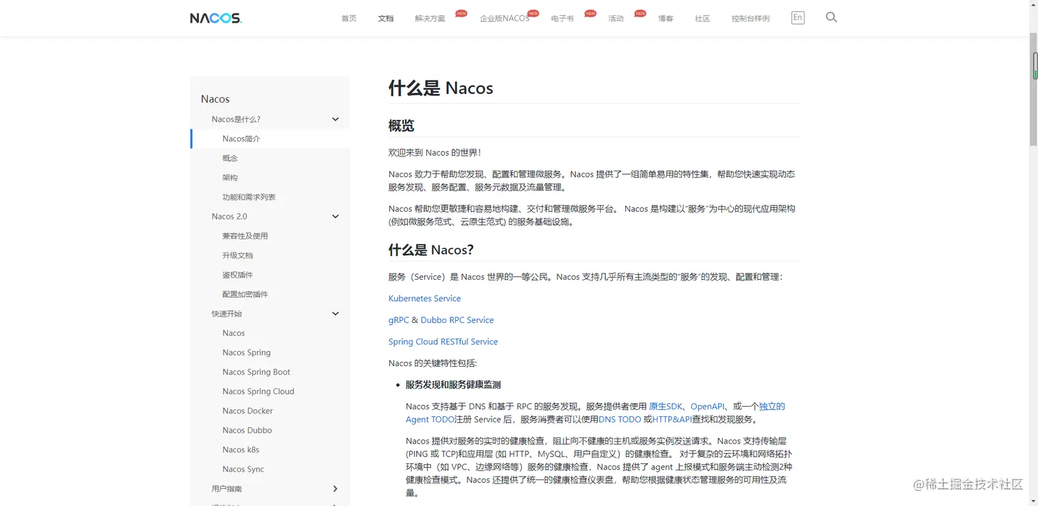Open Nacos Sync in the sidebar
Image resolution: width=1038 pixels, height=506 pixels.
point(243,470)
